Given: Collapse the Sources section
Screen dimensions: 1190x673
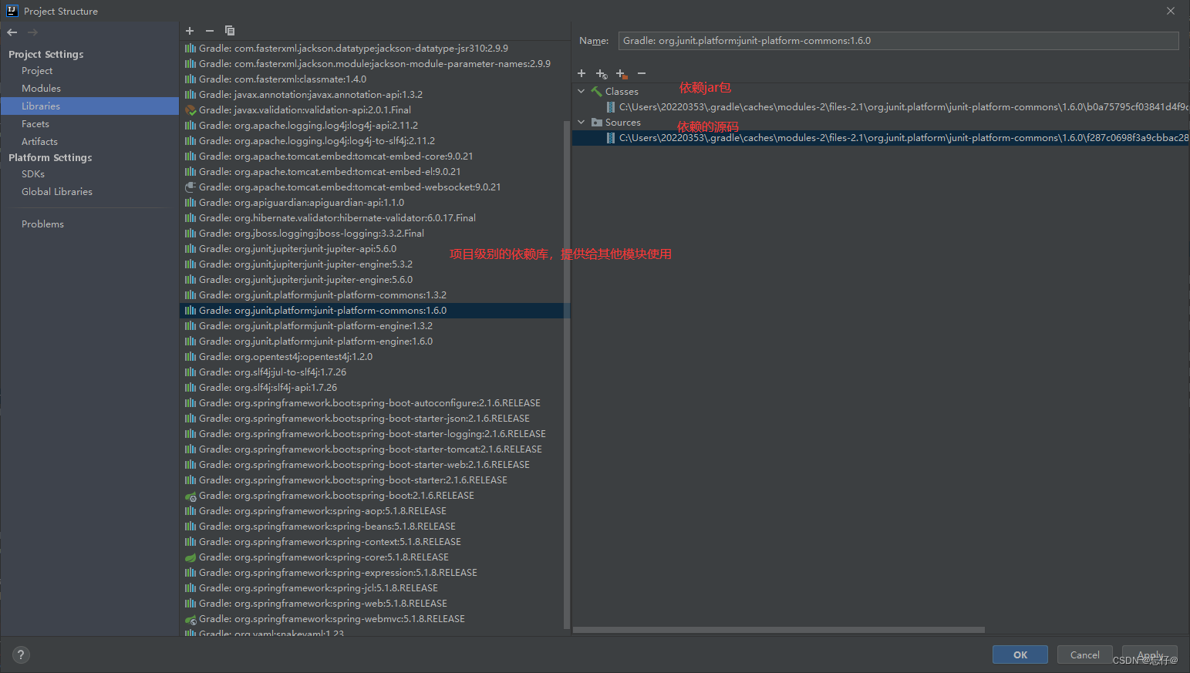Looking at the screenshot, I should pyautogui.click(x=581, y=121).
